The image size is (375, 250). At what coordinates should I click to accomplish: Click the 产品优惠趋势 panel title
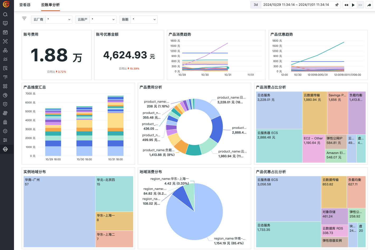click(282, 34)
